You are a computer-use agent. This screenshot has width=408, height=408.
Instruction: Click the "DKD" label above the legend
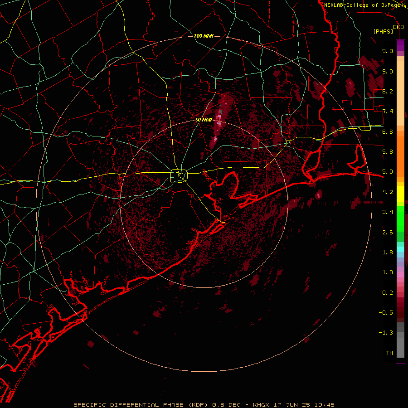398,27
